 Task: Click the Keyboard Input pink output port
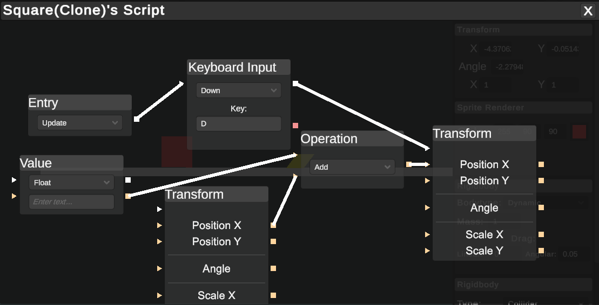[x=295, y=126]
